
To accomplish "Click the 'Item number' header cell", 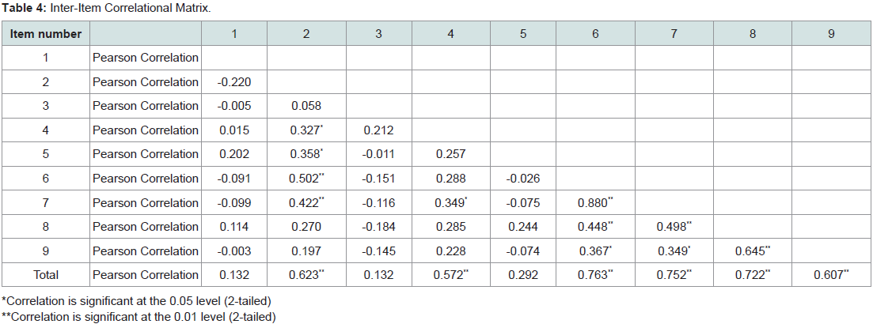I will (x=46, y=34).
